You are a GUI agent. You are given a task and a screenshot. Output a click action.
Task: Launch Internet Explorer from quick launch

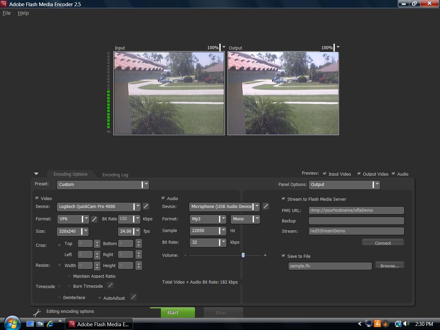point(50,324)
